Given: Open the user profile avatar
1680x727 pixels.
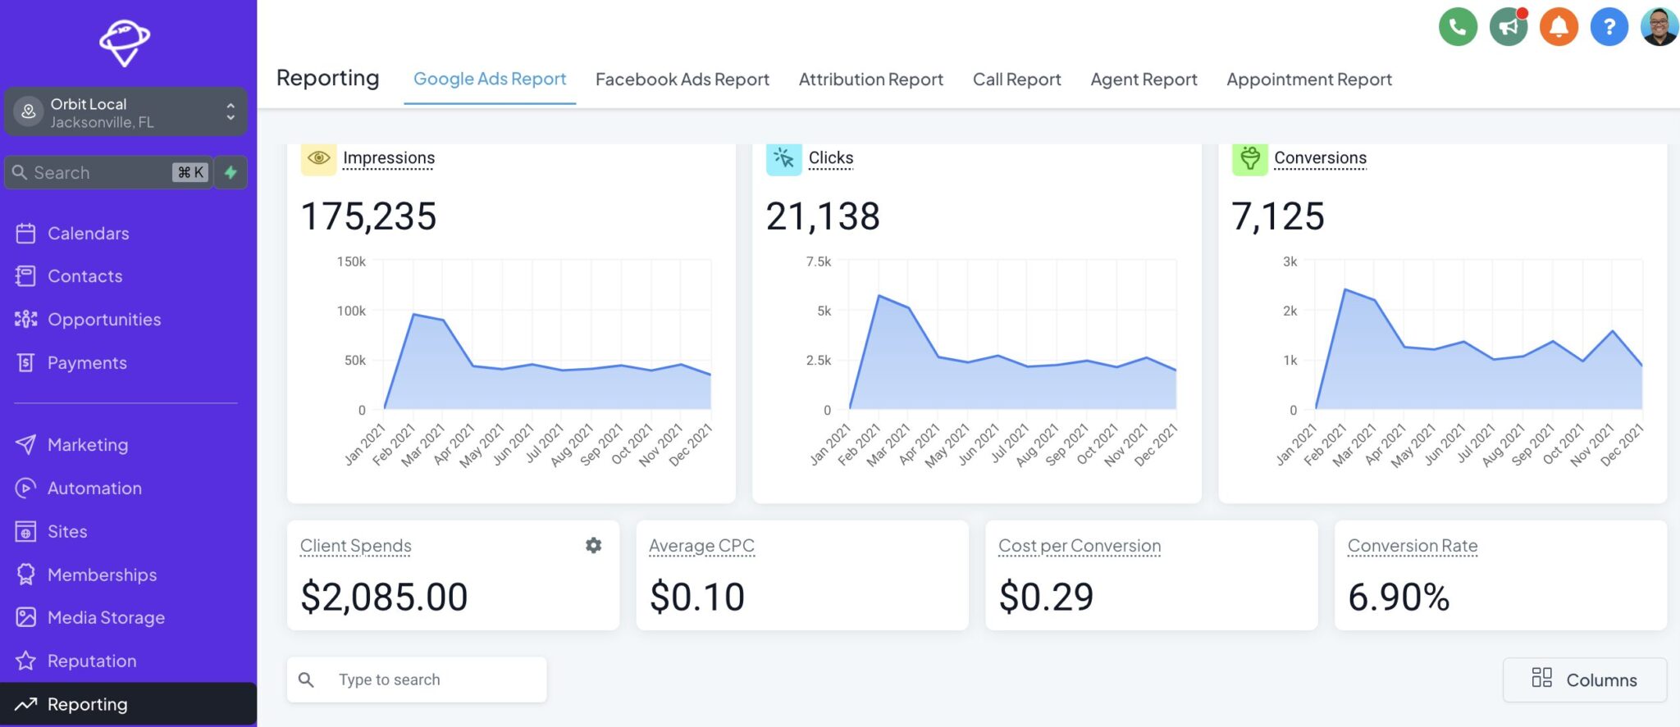Looking at the screenshot, I should (1659, 27).
